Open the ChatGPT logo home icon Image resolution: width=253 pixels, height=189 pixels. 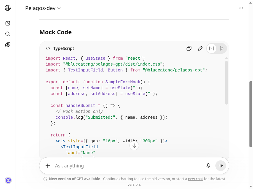pos(8,8)
